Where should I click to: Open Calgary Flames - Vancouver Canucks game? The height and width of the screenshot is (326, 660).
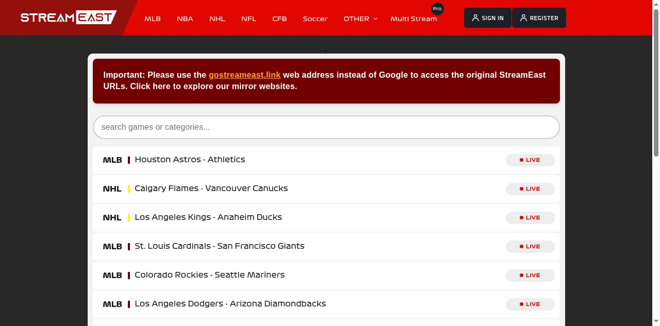326,188
